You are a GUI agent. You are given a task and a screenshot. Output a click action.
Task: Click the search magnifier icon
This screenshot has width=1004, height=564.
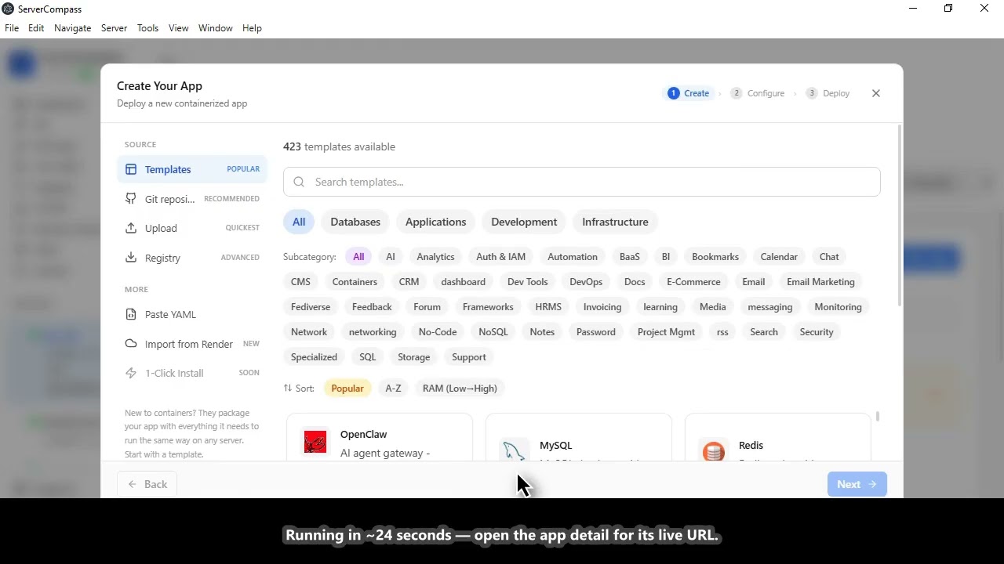pos(299,182)
